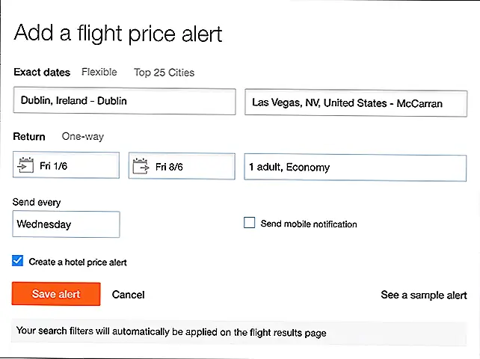Click the departure date calendar icon
Image resolution: width=480 pixels, height=359 pixels.
point(25,165)
